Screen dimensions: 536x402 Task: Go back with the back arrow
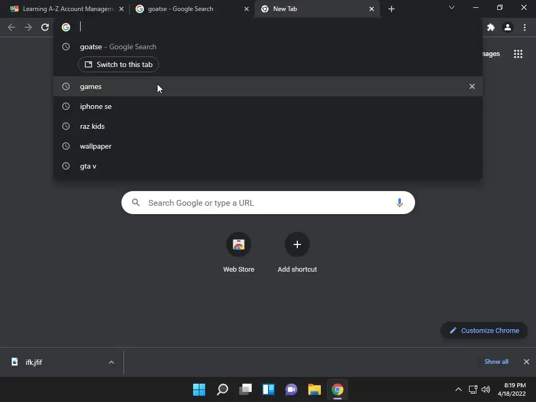click(x=12, y=27)
